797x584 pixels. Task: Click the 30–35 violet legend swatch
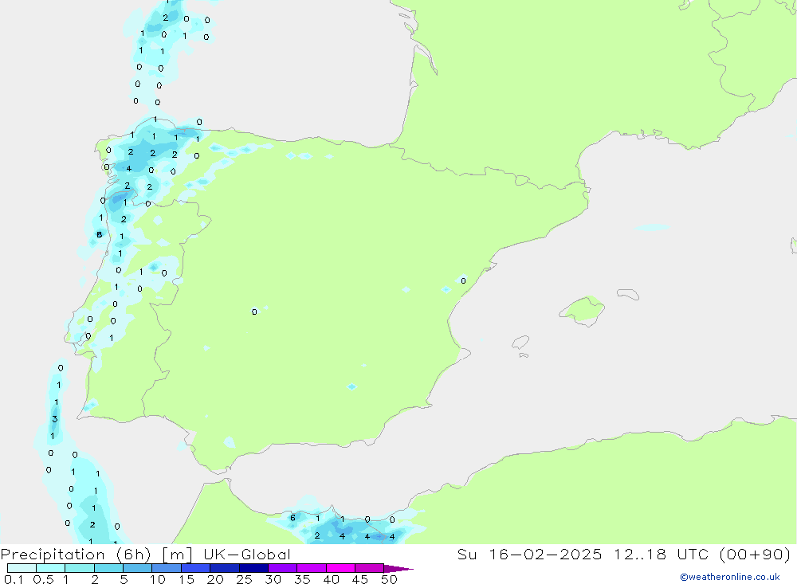coord(283,568)
